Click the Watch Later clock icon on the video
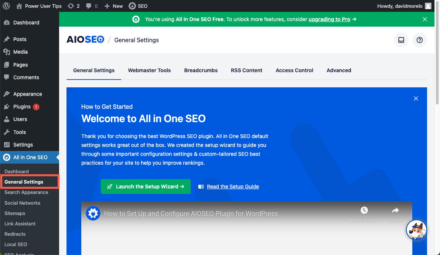This screenshot has height=255, width=440. 364,210
